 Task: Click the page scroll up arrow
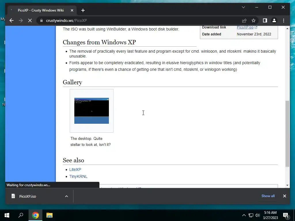coord(287,28)
